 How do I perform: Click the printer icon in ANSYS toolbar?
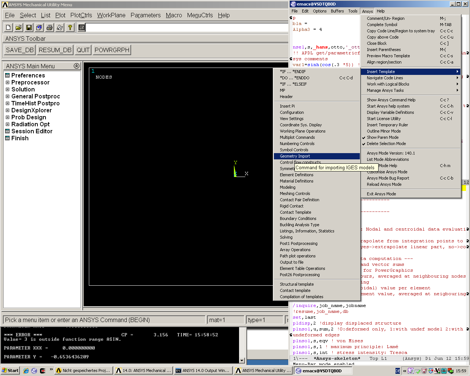(x=50, y=27)
